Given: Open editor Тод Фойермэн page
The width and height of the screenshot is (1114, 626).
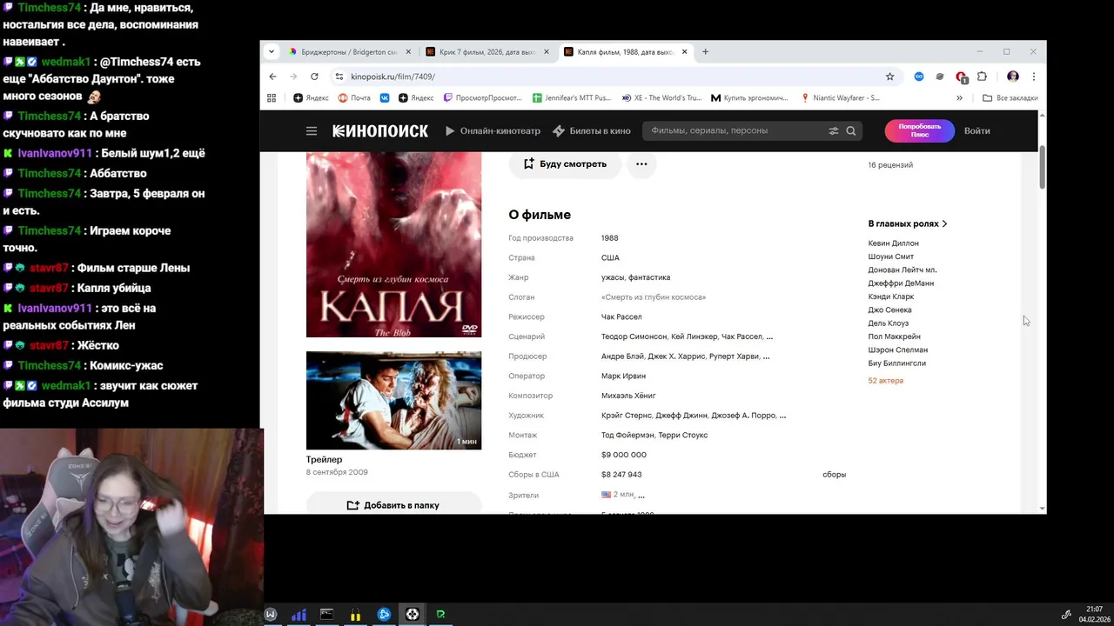Looking at the screenshot, I should coord(628,435).
